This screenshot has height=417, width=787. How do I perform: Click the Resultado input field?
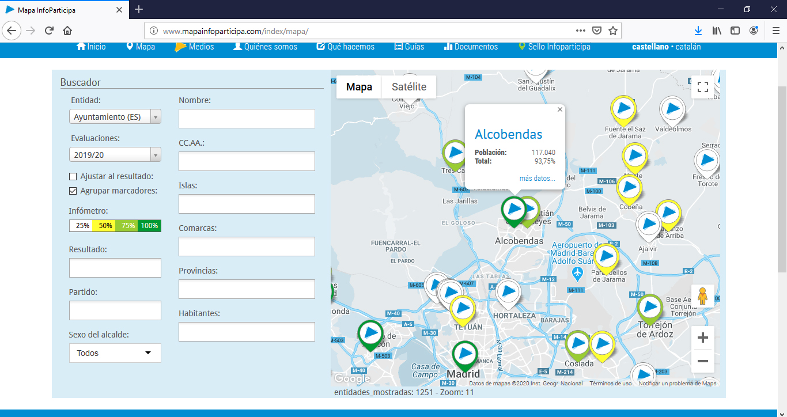coord(115,268)
